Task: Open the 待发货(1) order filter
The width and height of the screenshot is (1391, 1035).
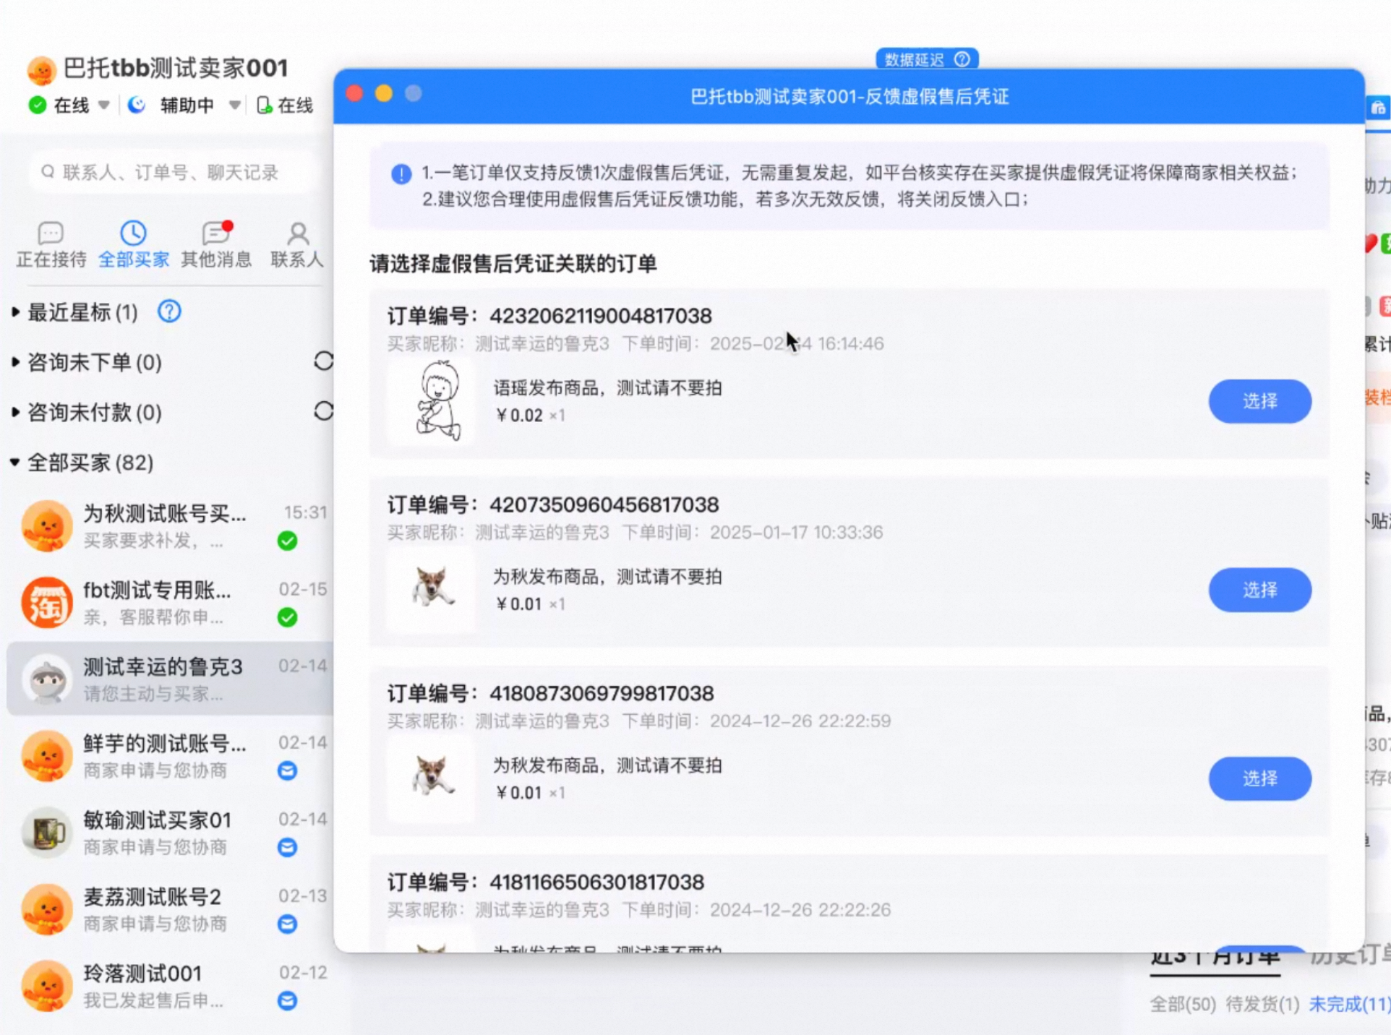Action: tap(1262, 1004)
